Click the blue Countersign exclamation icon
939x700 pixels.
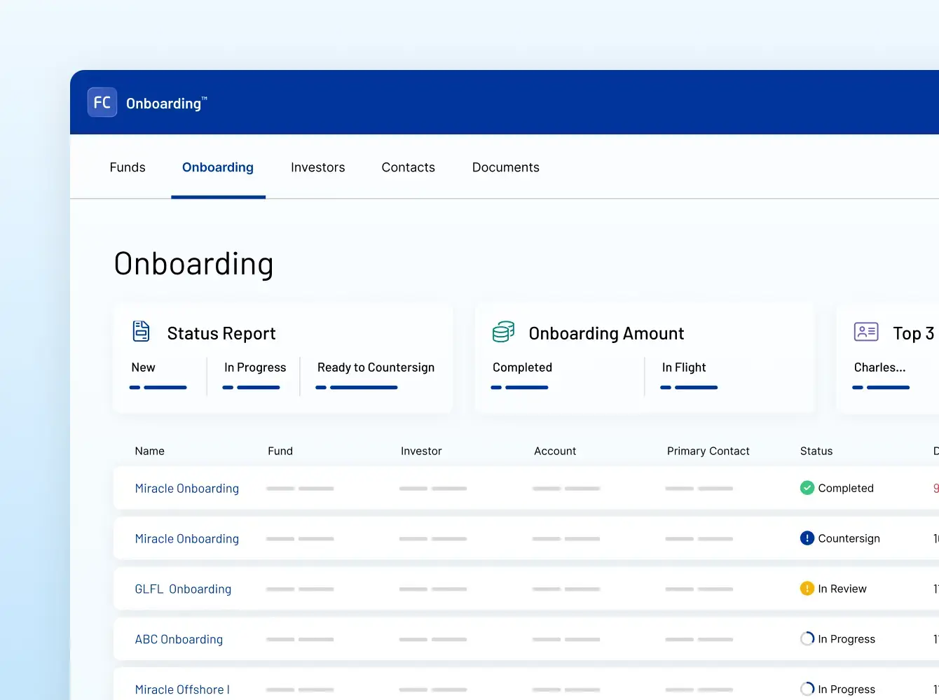coord(807,538)
